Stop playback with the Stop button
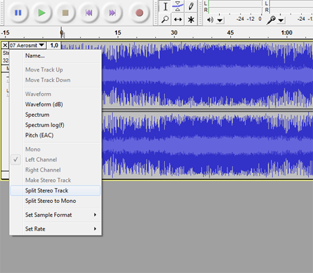Viewport: 313px width, 273px height. pos(65,13)
